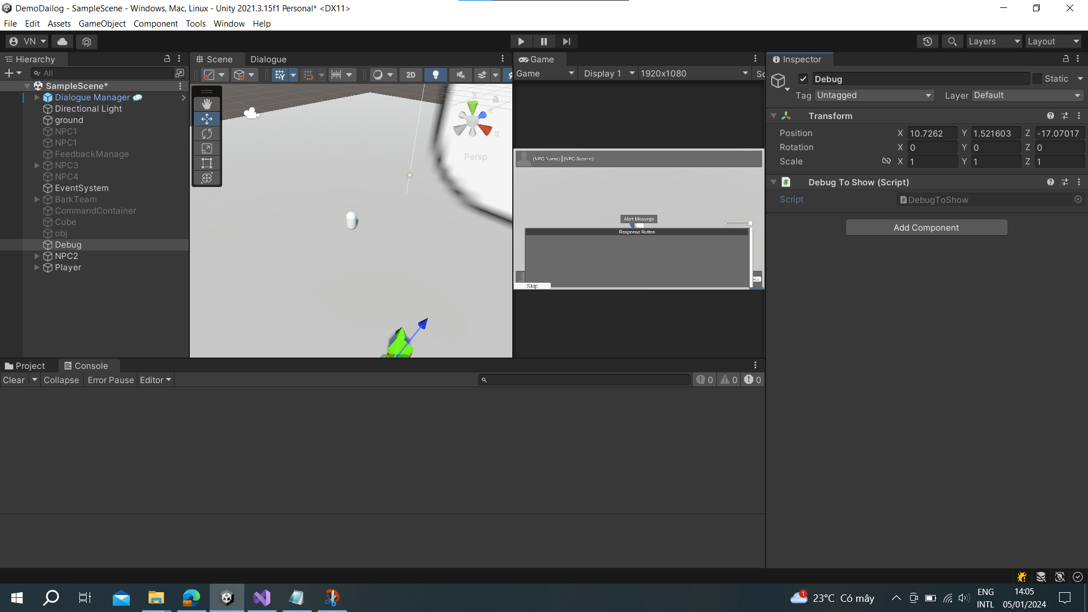This screenshot has width=1088, height=612.
Task: Click Position X input field
Action: pos(932,133)
